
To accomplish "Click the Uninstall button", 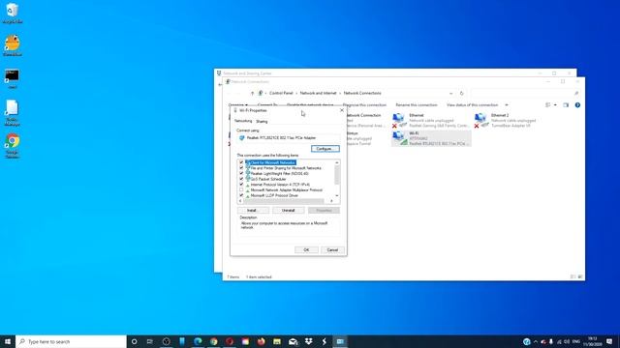I will (x=289, y=211).
